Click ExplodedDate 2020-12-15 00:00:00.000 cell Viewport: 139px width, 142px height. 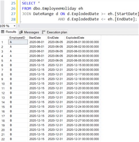pyautogui.click(x=83, y=65)
